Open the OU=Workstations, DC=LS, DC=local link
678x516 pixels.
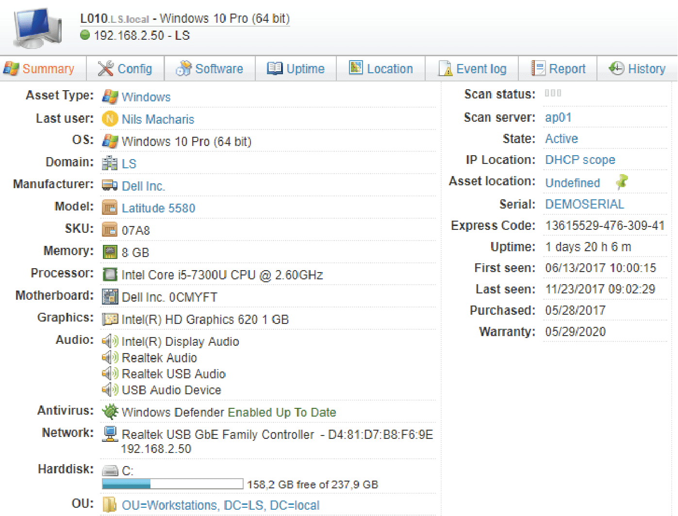221,505
